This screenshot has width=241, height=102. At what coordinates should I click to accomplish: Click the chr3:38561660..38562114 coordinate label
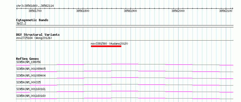click(x=35, y=6)
